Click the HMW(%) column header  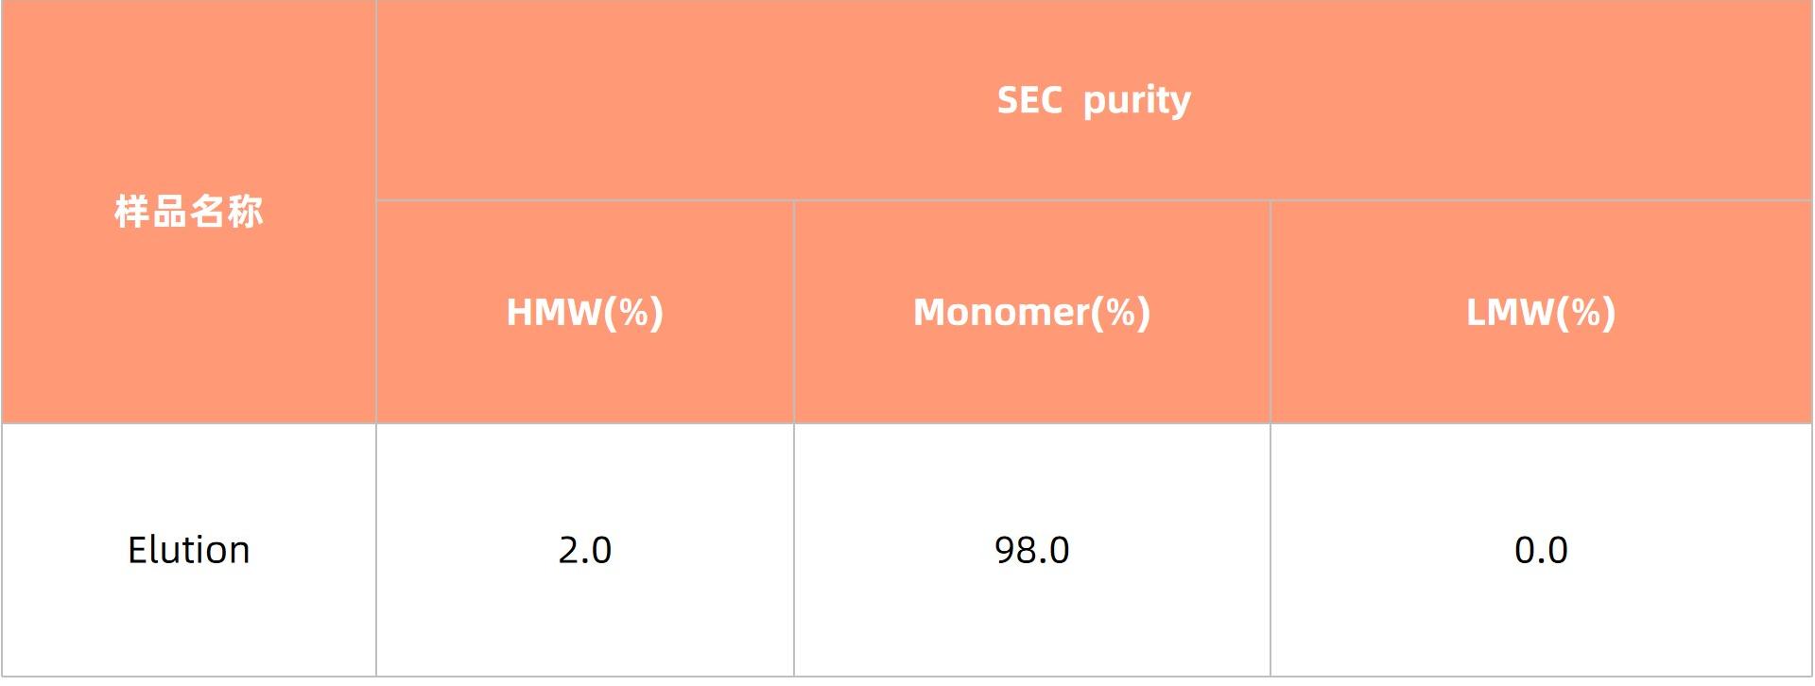[x=584, y=312]
